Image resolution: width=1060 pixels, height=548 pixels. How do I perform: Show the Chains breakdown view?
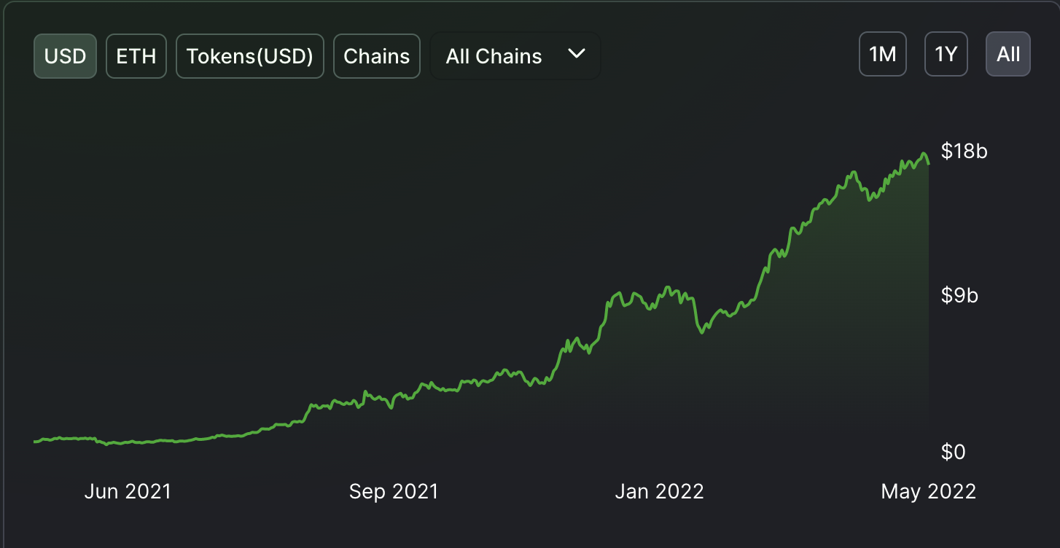376,56
